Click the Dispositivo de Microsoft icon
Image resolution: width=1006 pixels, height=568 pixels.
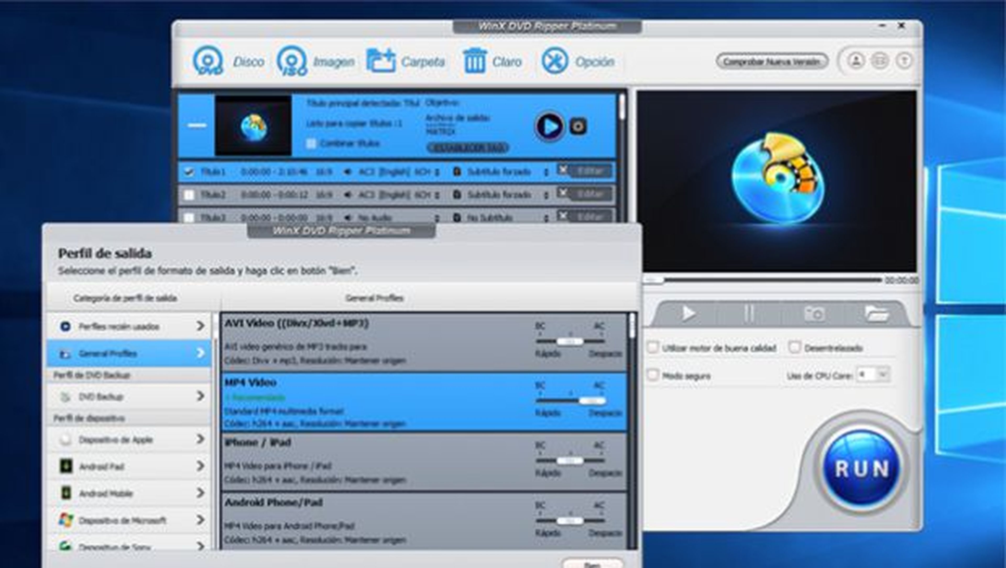pos(65,520)
